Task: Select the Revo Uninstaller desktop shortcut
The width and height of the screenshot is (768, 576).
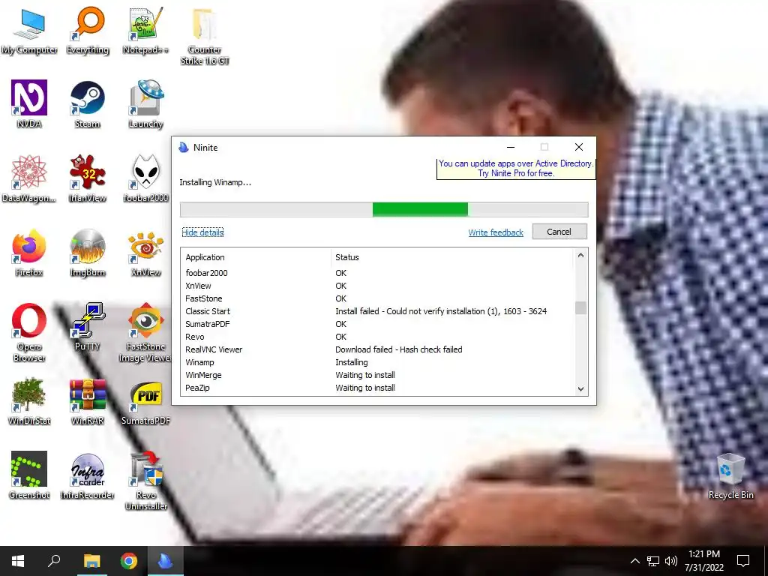Action: [145, 481]
